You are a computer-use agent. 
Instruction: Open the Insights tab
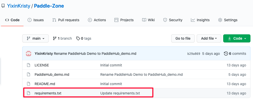(200, 20)
